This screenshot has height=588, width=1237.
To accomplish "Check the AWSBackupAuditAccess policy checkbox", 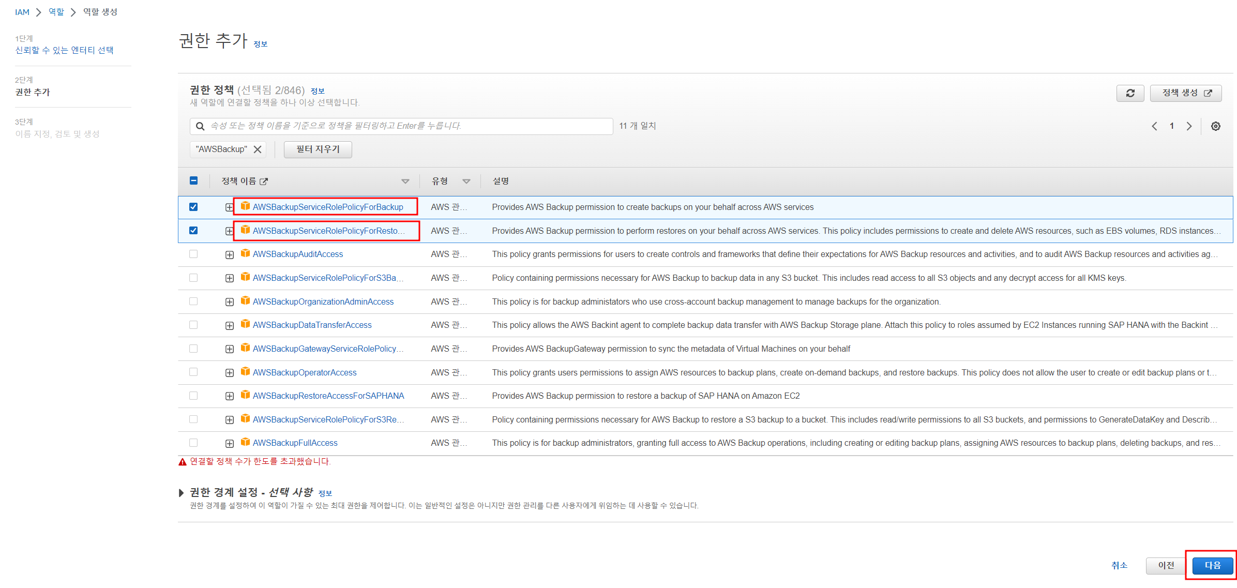I will (193, 254).
